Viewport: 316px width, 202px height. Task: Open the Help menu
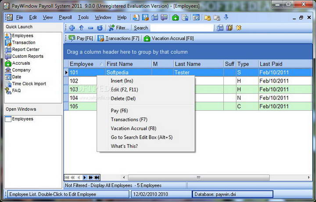tap(122, 17)
